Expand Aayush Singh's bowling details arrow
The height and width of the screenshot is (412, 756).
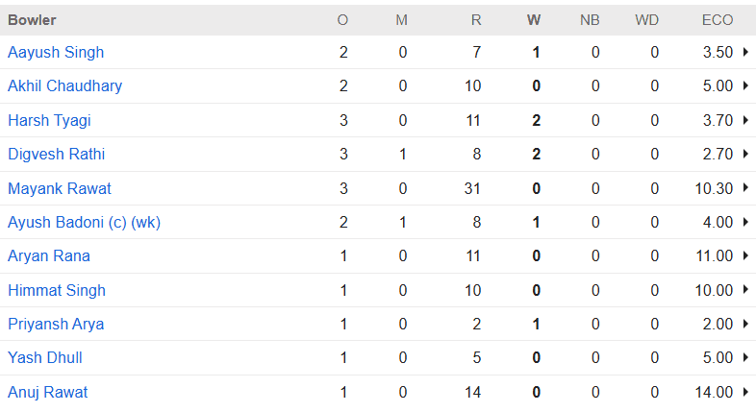click(745, 52)
